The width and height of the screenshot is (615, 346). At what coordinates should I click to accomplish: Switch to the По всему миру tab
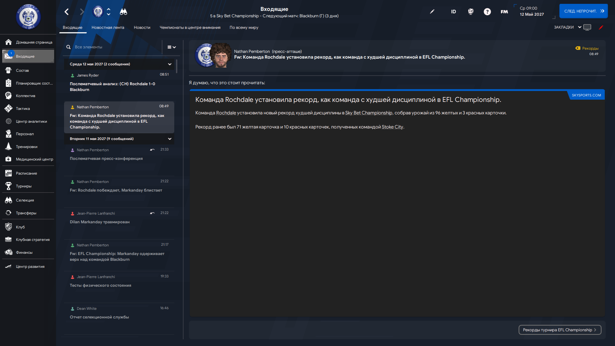[x=244, y=28]
